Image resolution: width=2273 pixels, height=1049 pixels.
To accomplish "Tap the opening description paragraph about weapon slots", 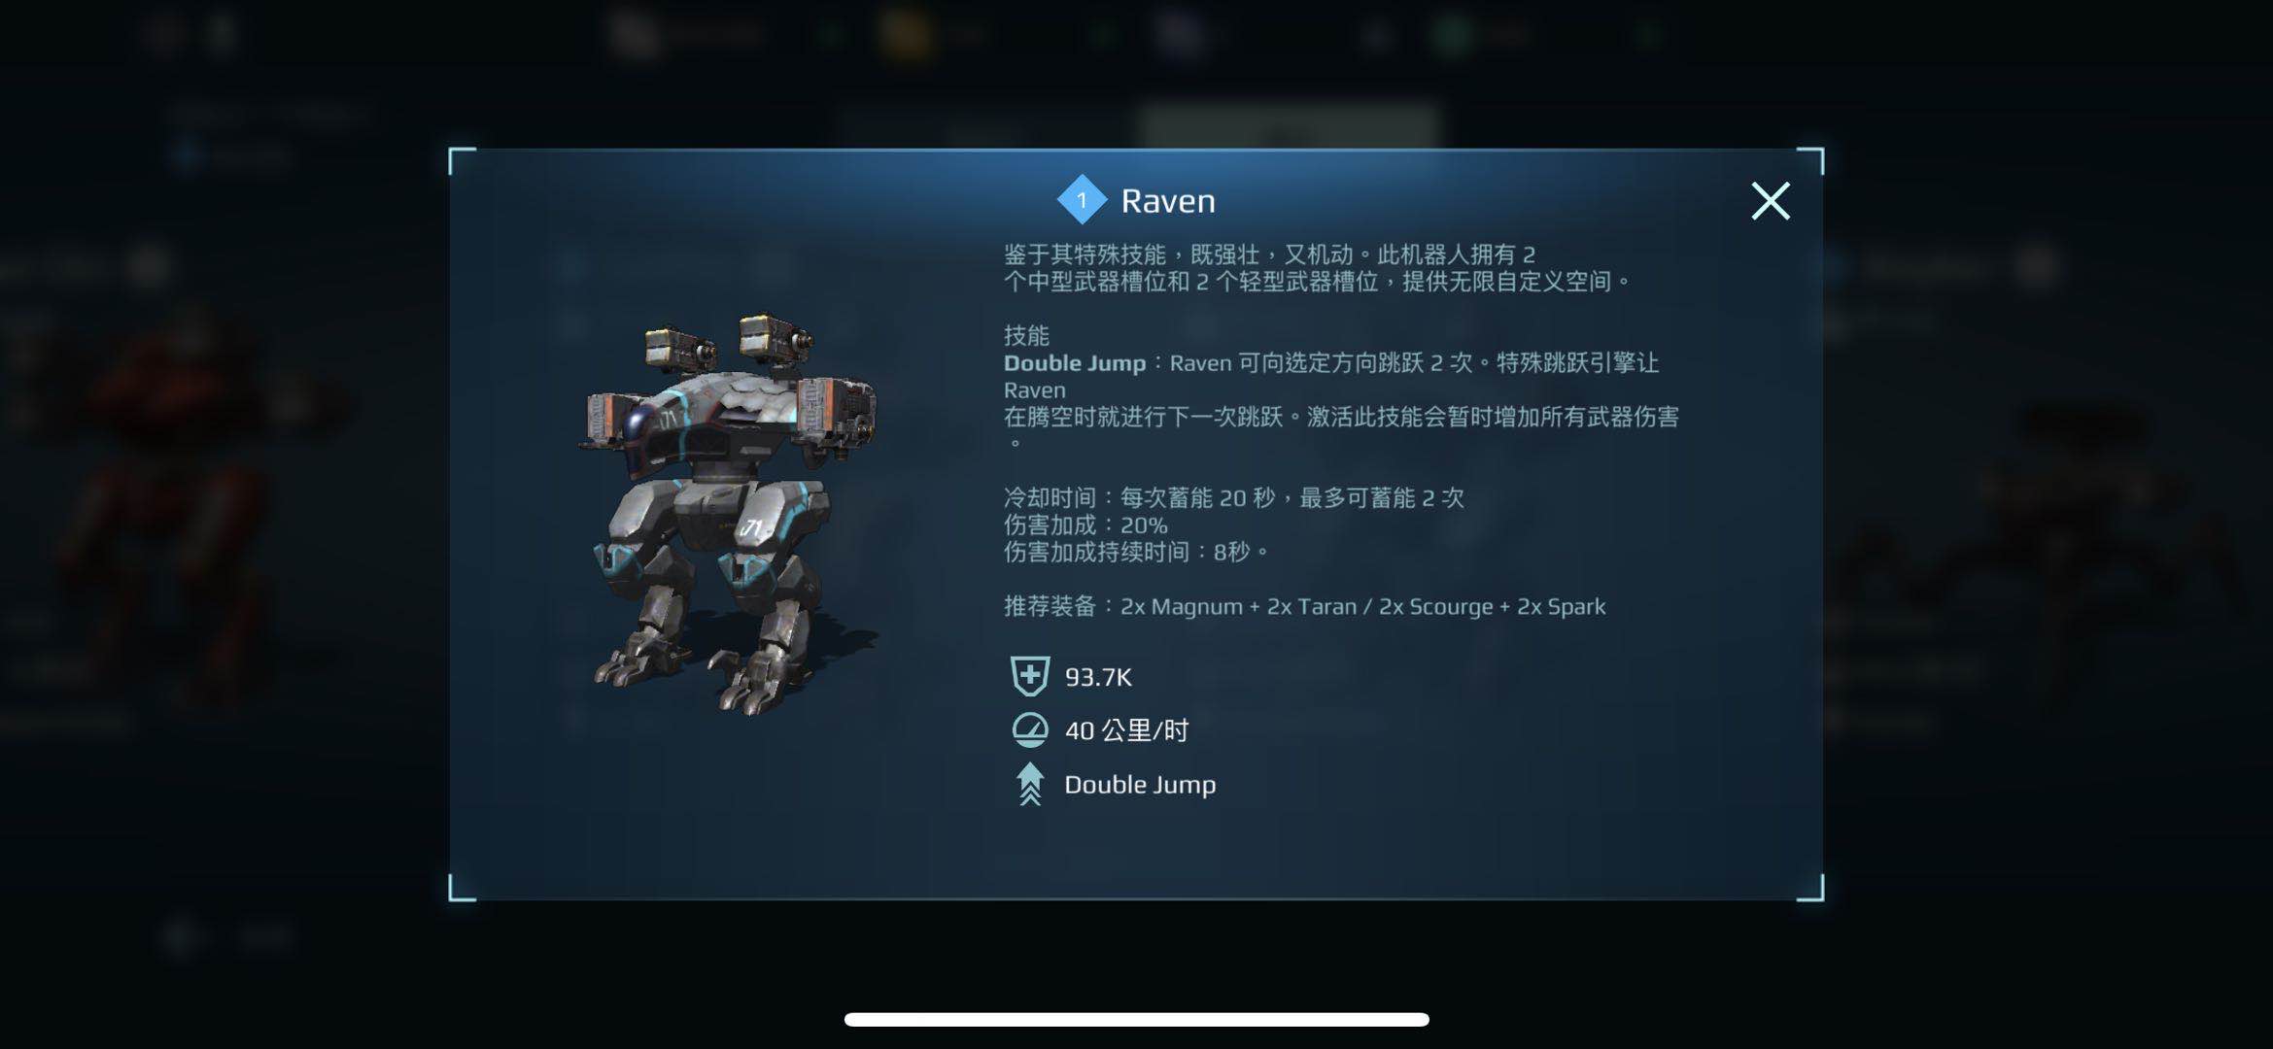I will coord(1317,268).
